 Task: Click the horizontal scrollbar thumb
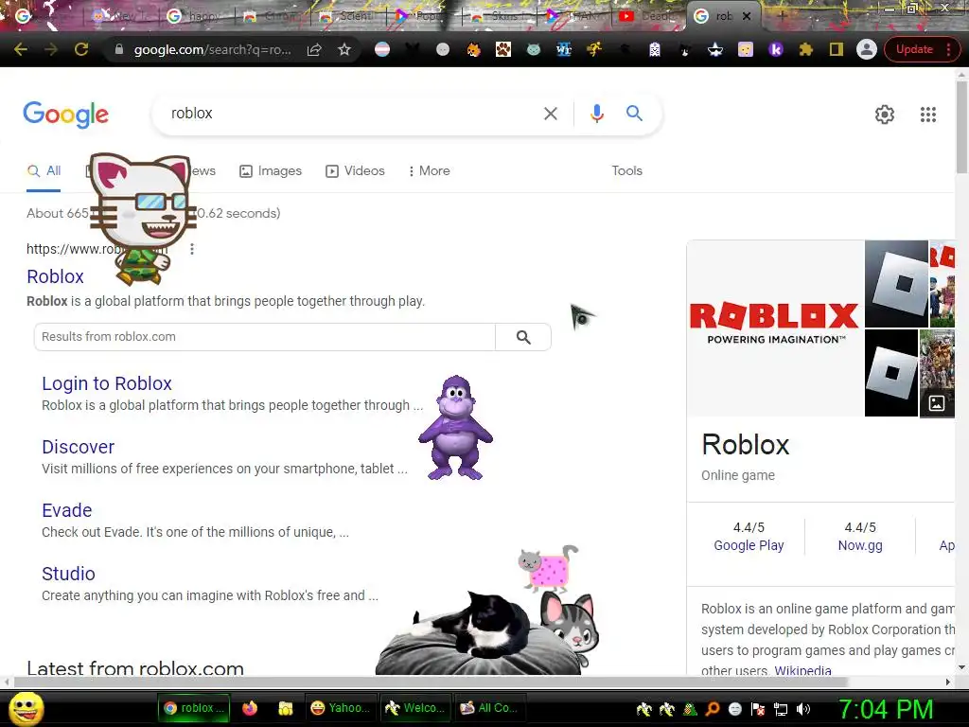point(432,682)
